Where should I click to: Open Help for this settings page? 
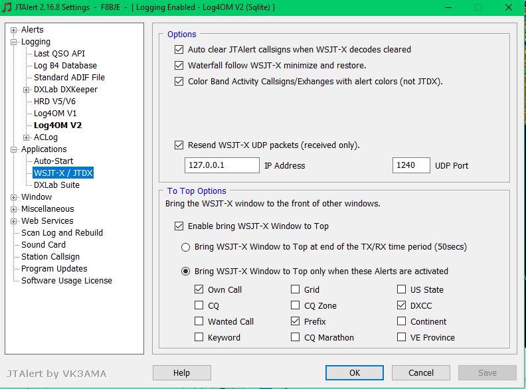point(182,373)
